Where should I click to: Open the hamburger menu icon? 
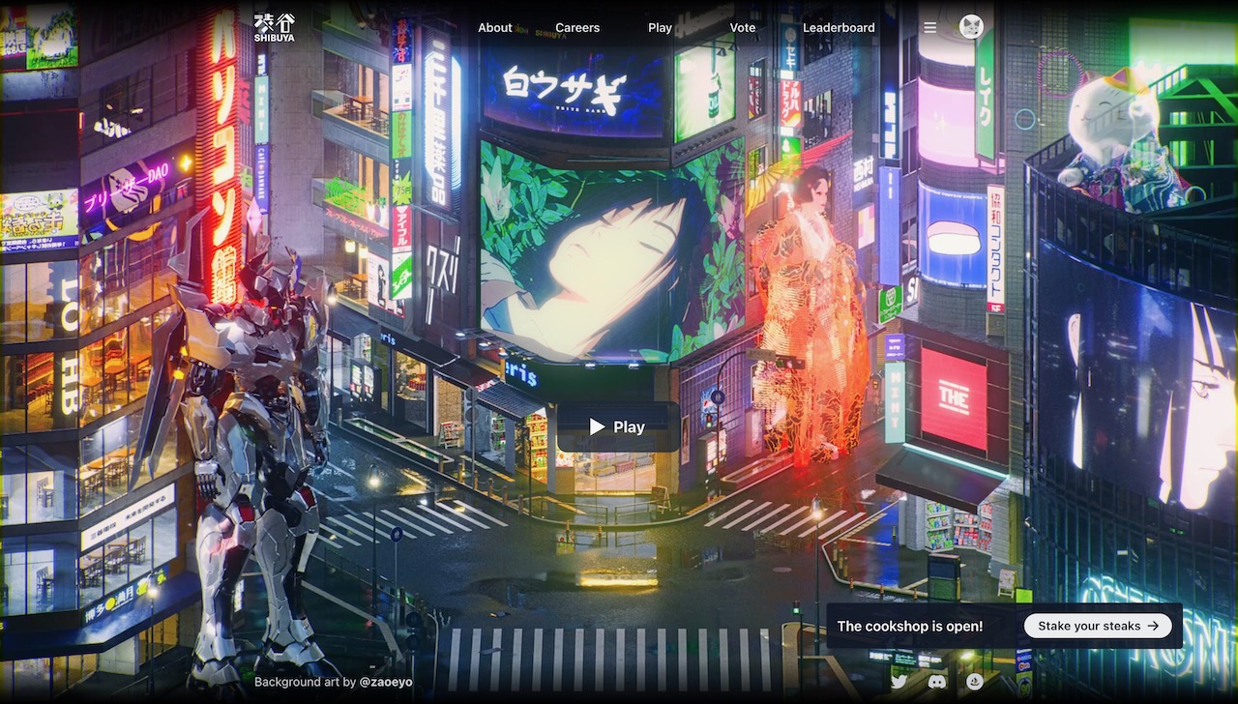pos(929,28)
